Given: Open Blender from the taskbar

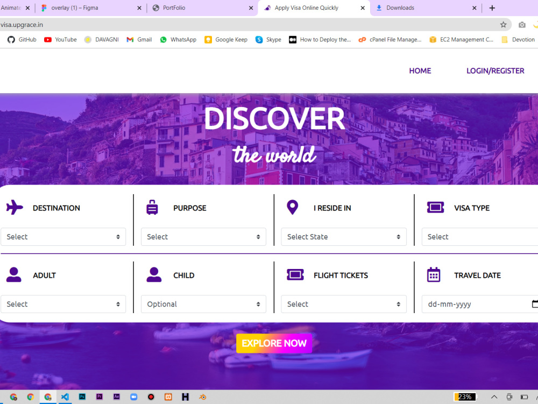Looking at the screenshot, I should [202, 397].
